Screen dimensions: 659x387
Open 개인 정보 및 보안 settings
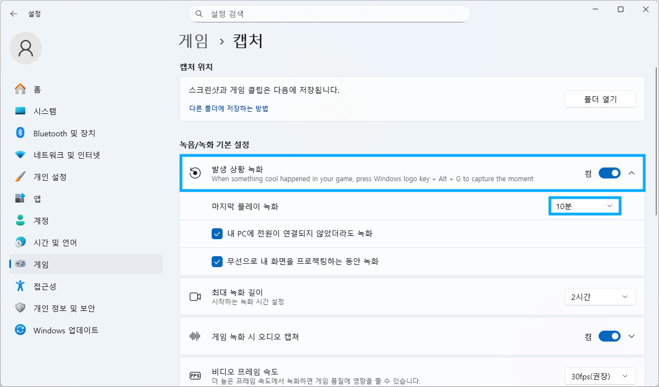pos(64,308)
